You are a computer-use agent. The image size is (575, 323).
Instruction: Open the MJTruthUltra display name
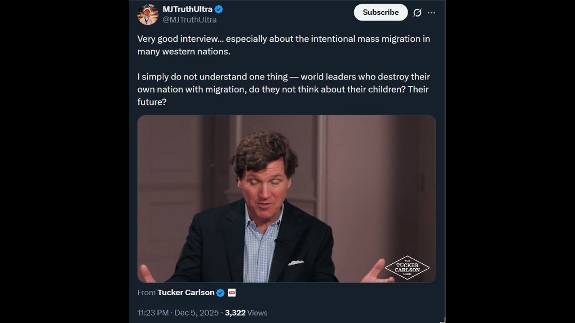pos(187,9)
